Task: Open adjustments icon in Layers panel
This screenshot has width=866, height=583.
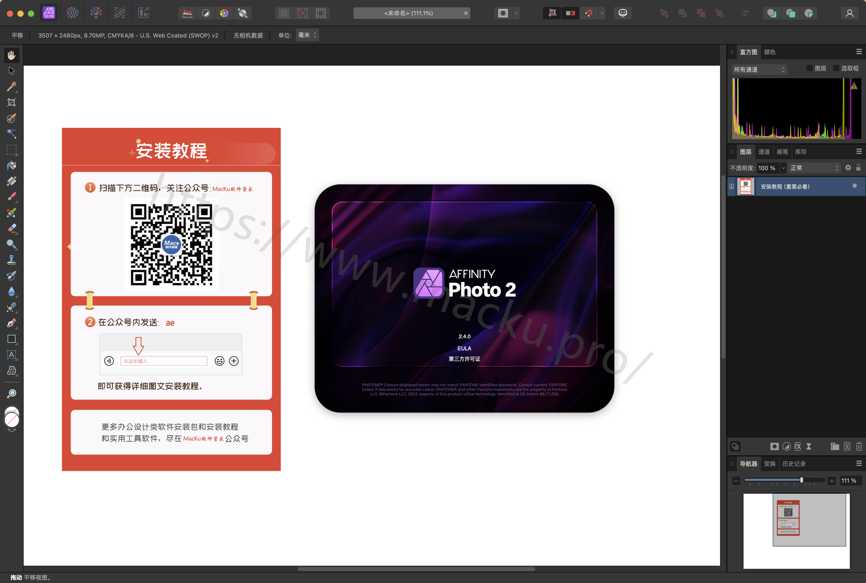Action: click(786, 446)
